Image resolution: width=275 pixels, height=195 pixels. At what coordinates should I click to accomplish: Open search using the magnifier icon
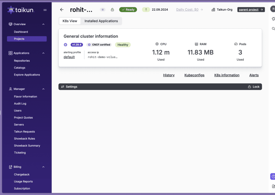[x=274, y=28]
